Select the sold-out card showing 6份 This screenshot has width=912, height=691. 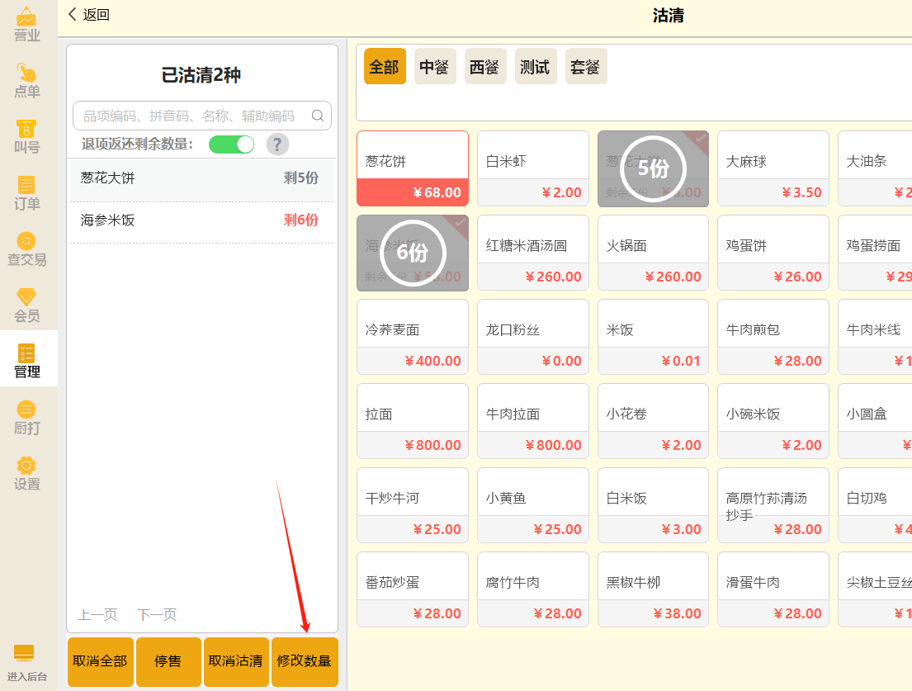(x=413, y=253)
